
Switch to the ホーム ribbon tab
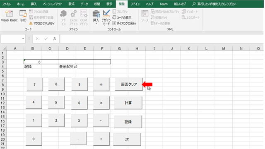point(21,4)
